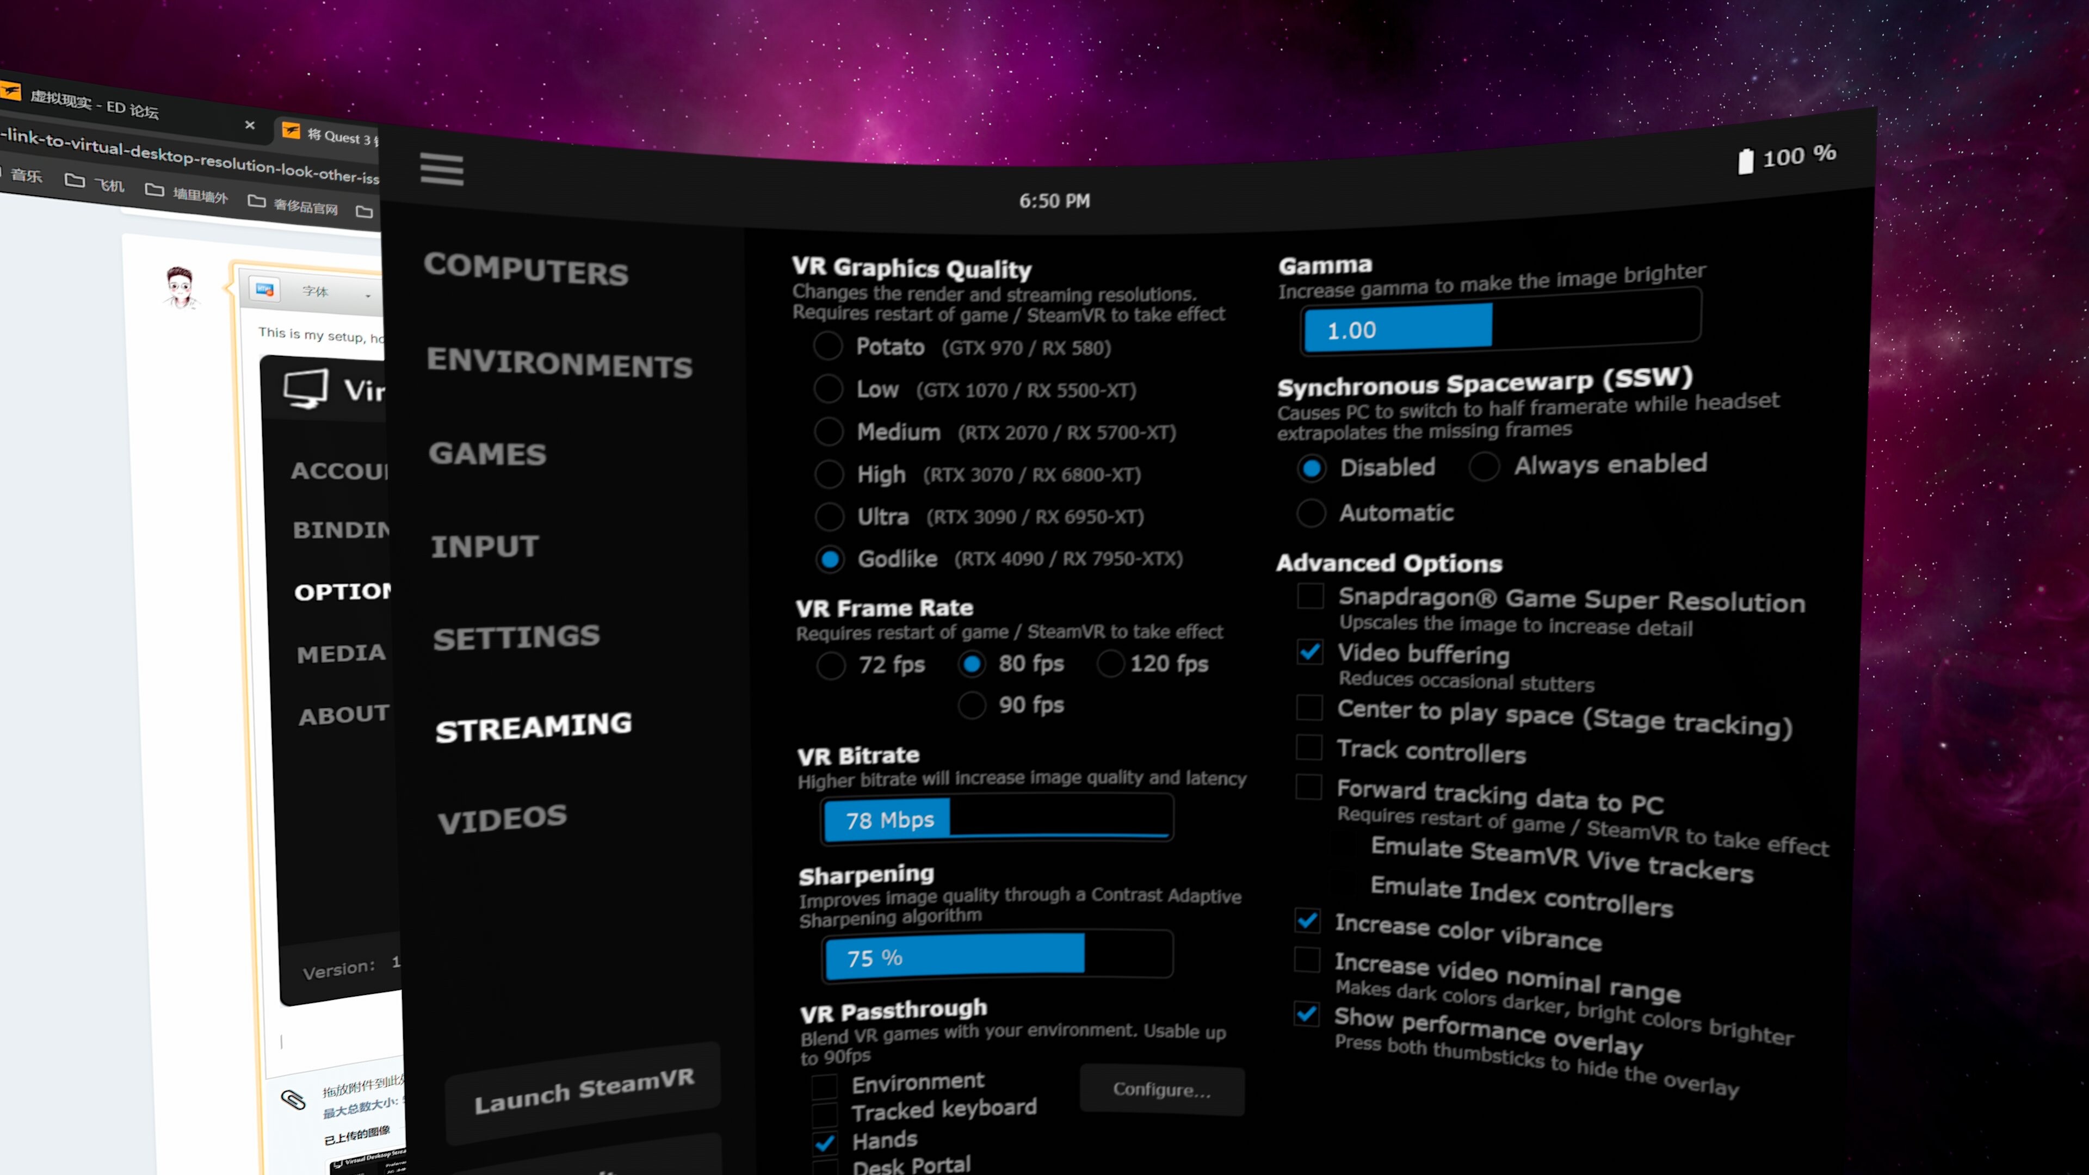Set frame rate to 120 fps
Viewport: 2089px width, 1175px height.
(x=1110, y=663)
